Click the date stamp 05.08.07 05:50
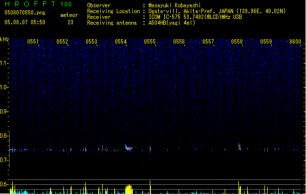 click(25, 22)
